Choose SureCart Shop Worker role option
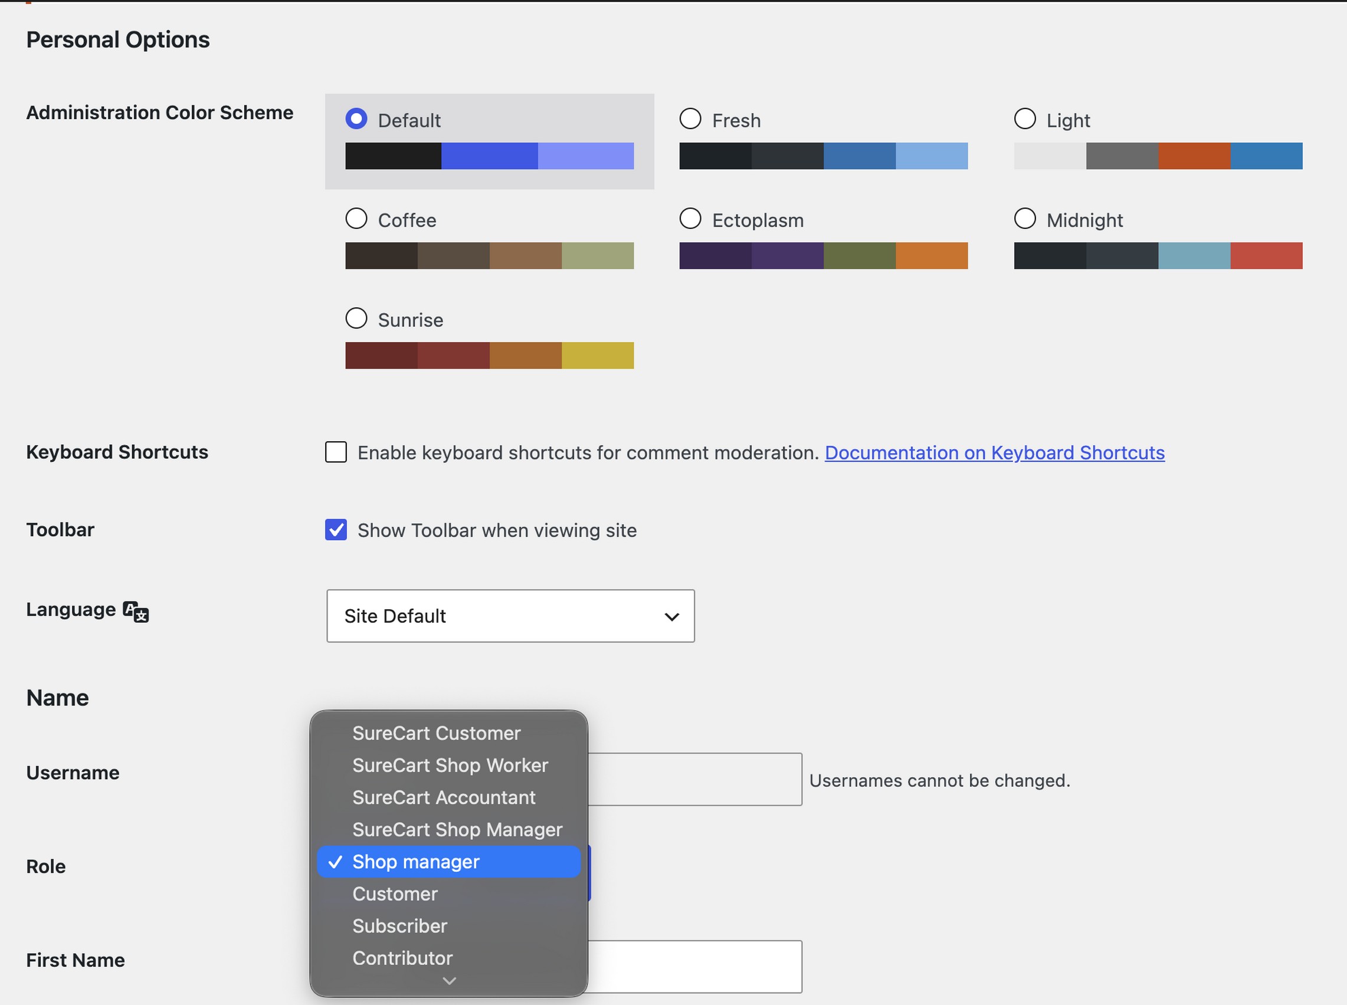This screenshot has width=1347, height=1005. click(x=449, y=766)
